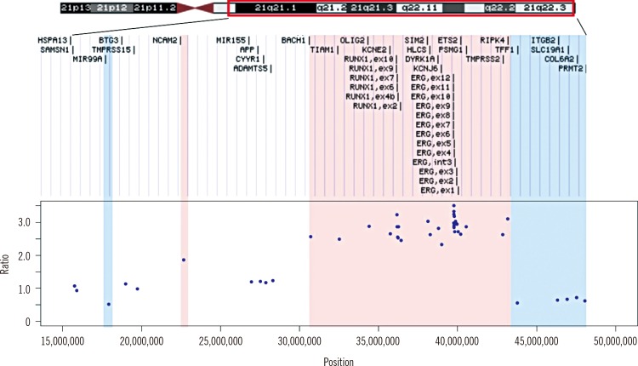This screenshot has height=366, width=638.
Task: Click the NCAM2 gene label
Action: [165, 40]
